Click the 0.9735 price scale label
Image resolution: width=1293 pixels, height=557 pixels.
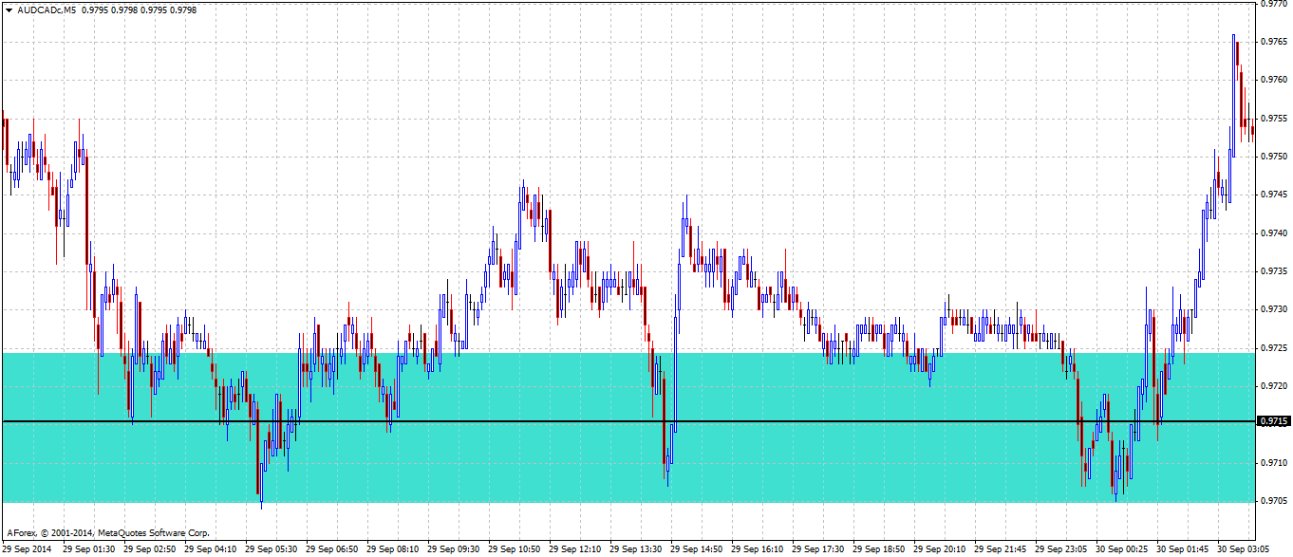pos(1273,271)
